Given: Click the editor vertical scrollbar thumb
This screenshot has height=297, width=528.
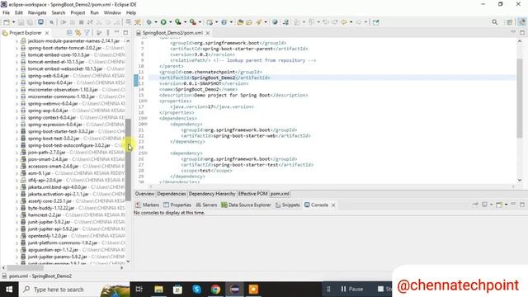Looking at the screenshot, I should click(x=520, y=98).
